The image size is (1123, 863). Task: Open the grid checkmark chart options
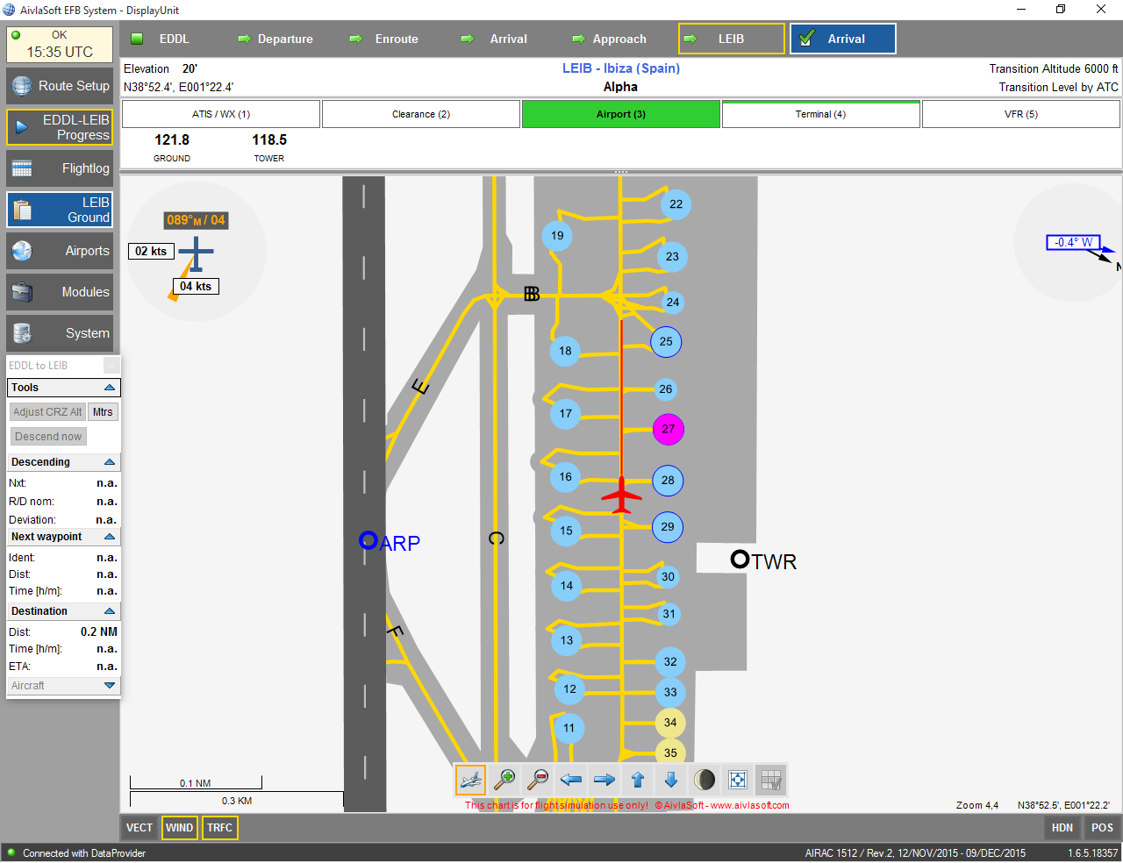(x=771, y=780)
